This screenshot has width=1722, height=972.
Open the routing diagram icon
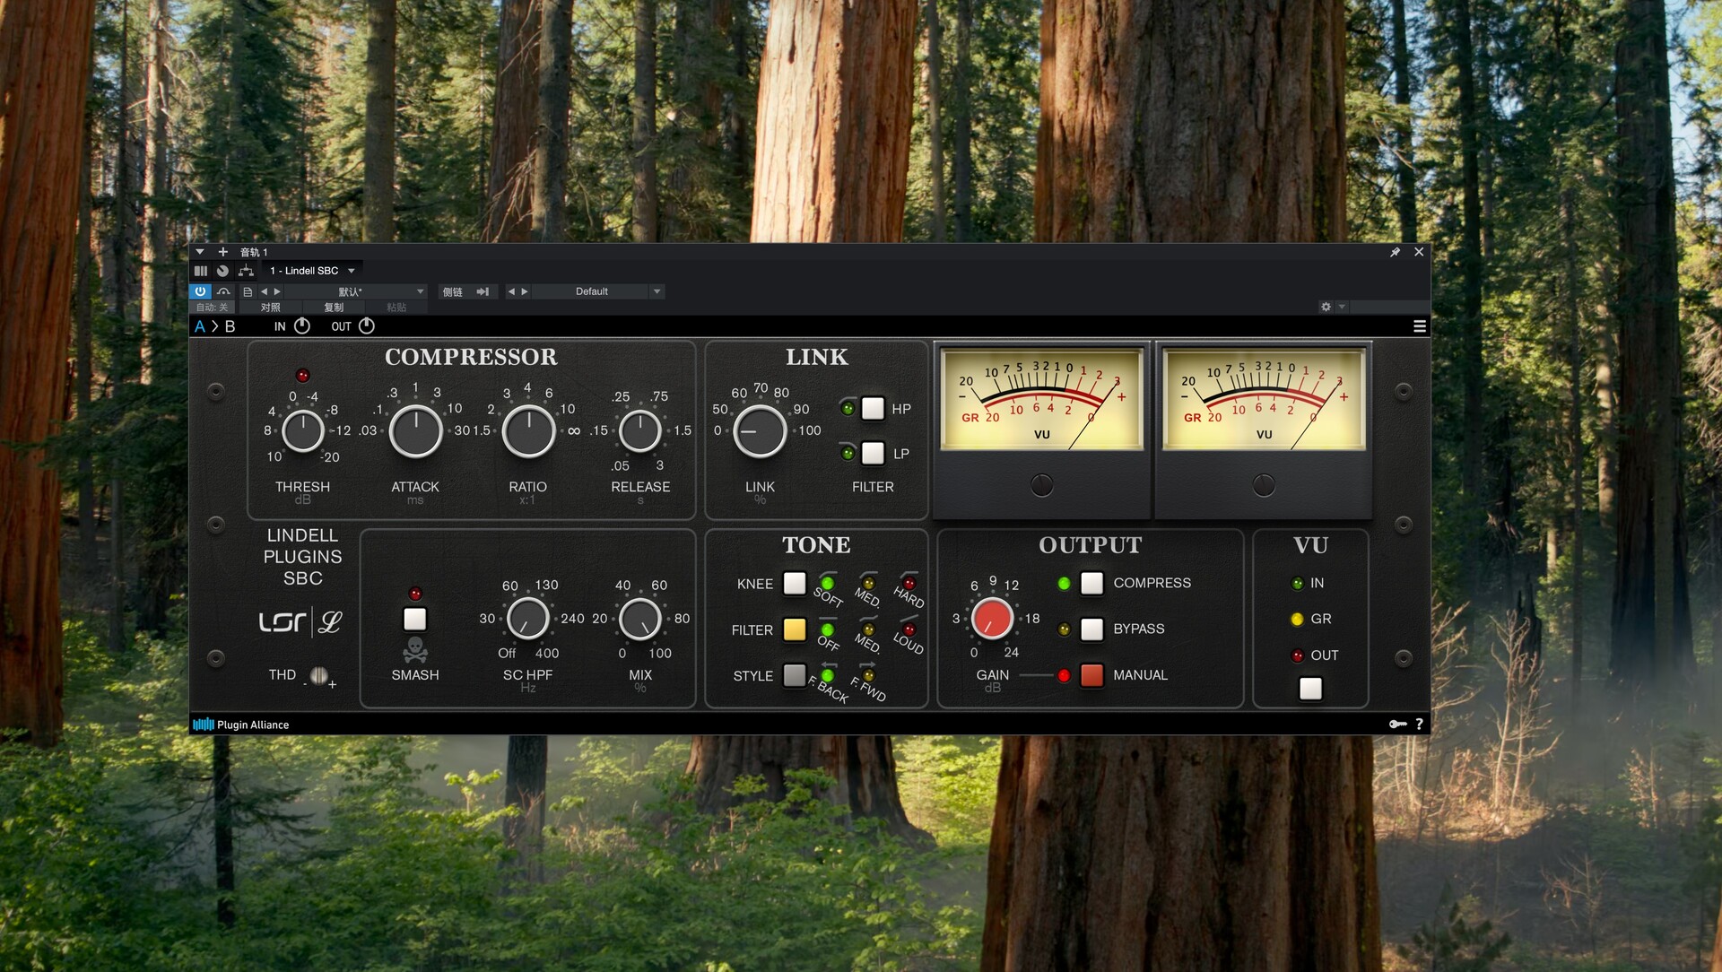point(246,271)
